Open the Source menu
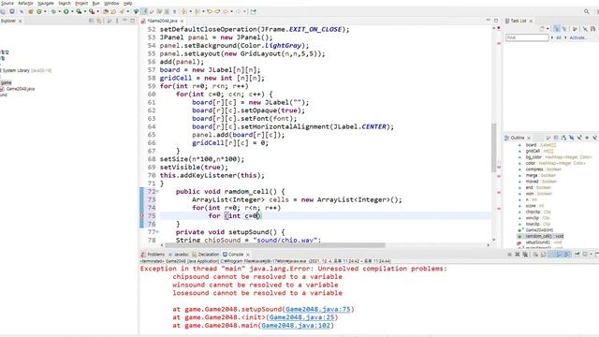 (7, 3)
